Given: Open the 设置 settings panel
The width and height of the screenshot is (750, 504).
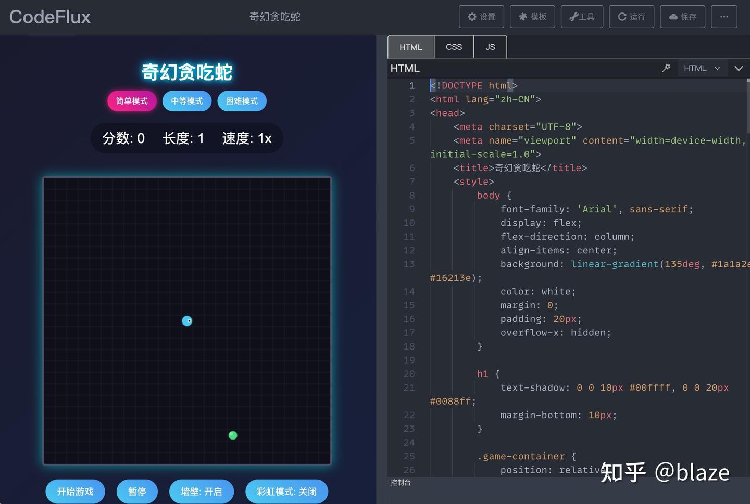Looking at the screenshot, I should [x=481, y=16].
